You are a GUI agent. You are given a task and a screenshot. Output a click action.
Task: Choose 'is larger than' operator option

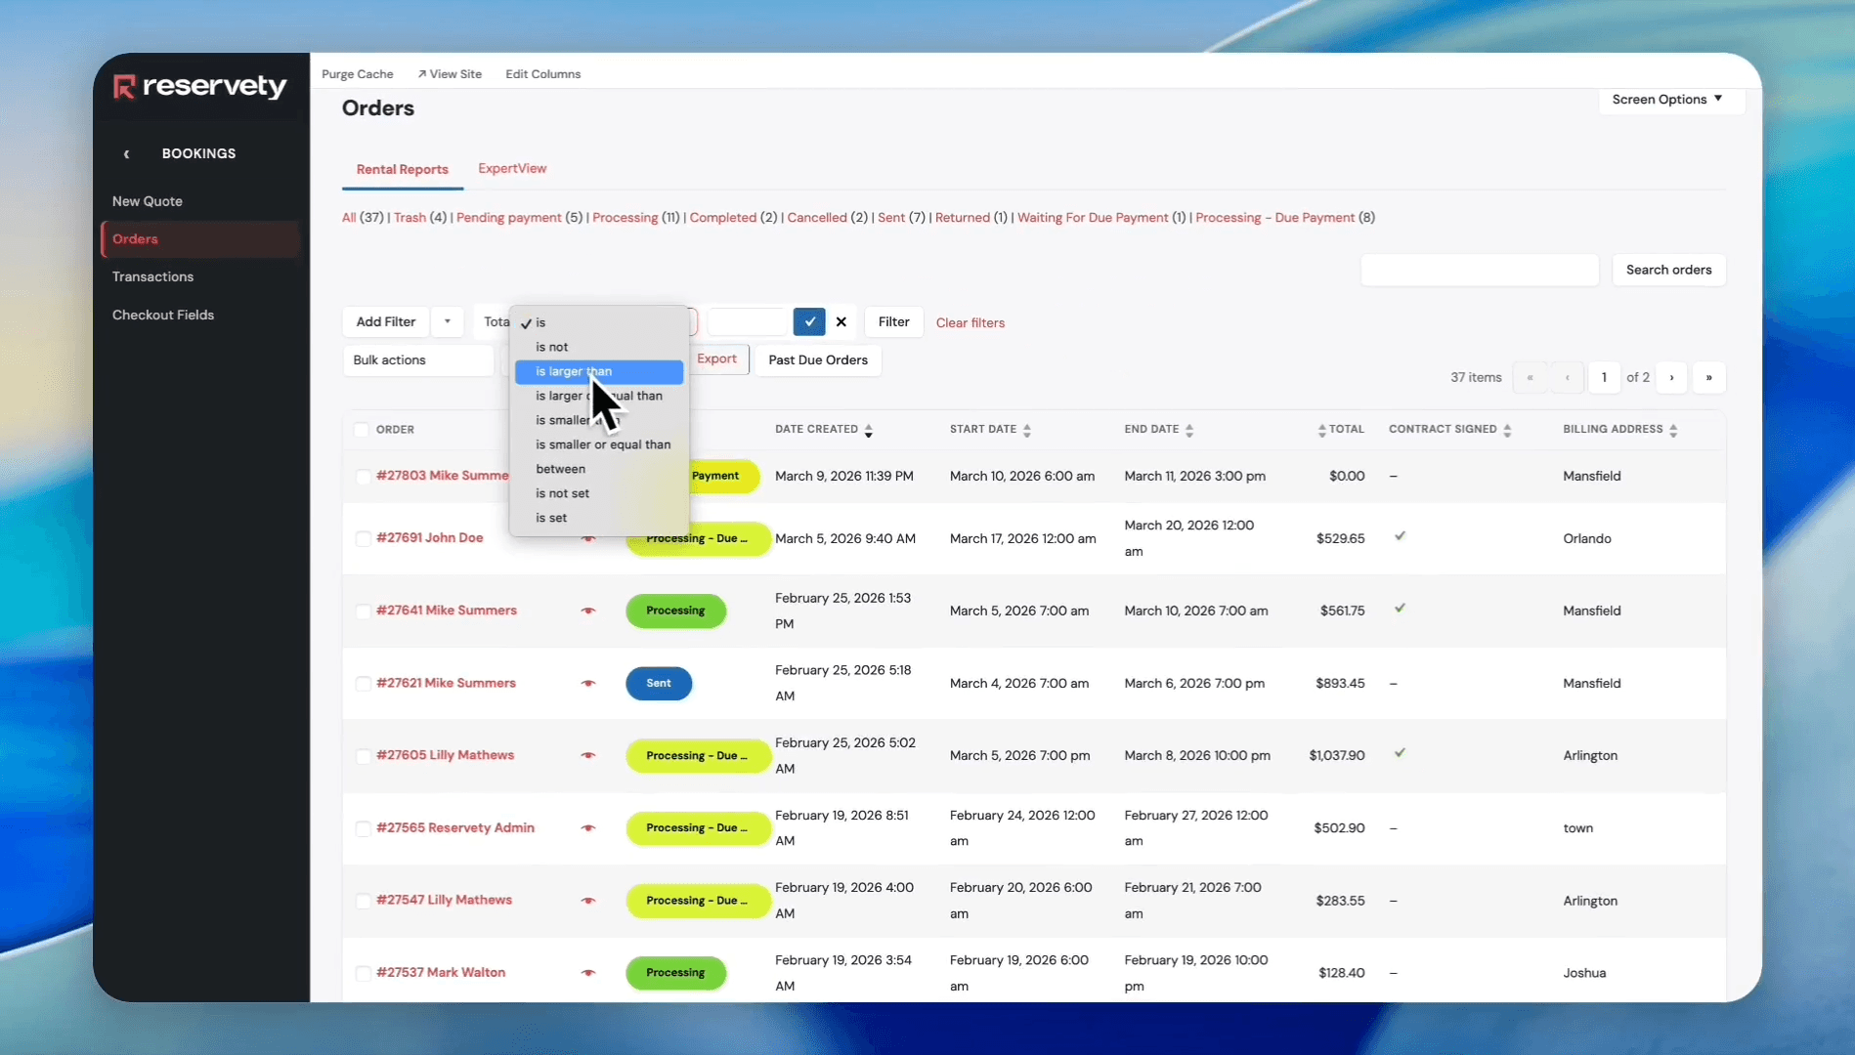click(599, 371)
